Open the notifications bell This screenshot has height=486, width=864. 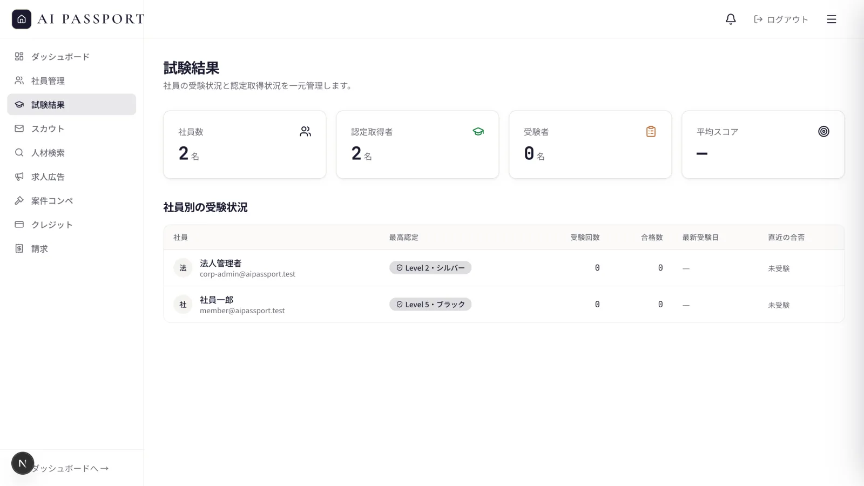[x=731, y=19]
